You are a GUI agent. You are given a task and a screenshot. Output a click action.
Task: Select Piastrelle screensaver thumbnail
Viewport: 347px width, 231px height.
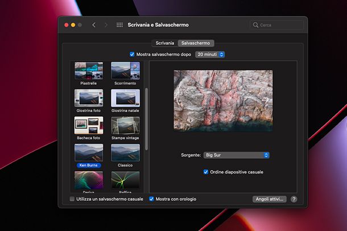click(89, 71)
